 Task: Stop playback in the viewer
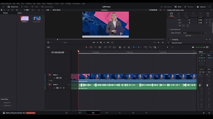(x=101, y=43)
